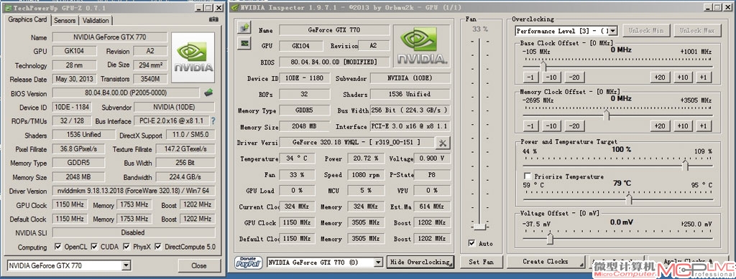The height and width of the screenshot is (279, 736).
Task: Click the '224.4 GB/s' Bandwidth value
Action: point(185,177)
